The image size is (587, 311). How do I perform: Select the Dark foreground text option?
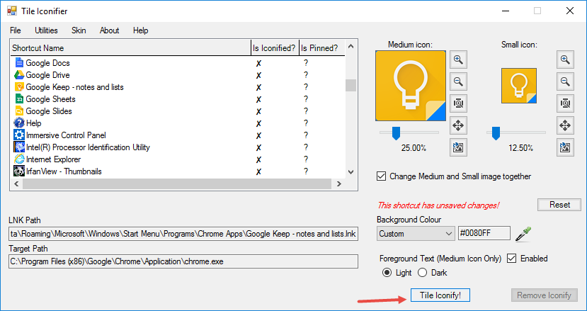tap(423, 273)
